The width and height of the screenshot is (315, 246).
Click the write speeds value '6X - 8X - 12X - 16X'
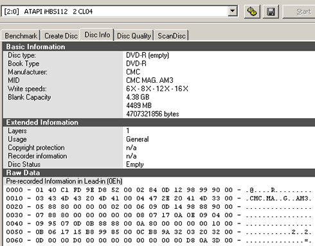157,89
